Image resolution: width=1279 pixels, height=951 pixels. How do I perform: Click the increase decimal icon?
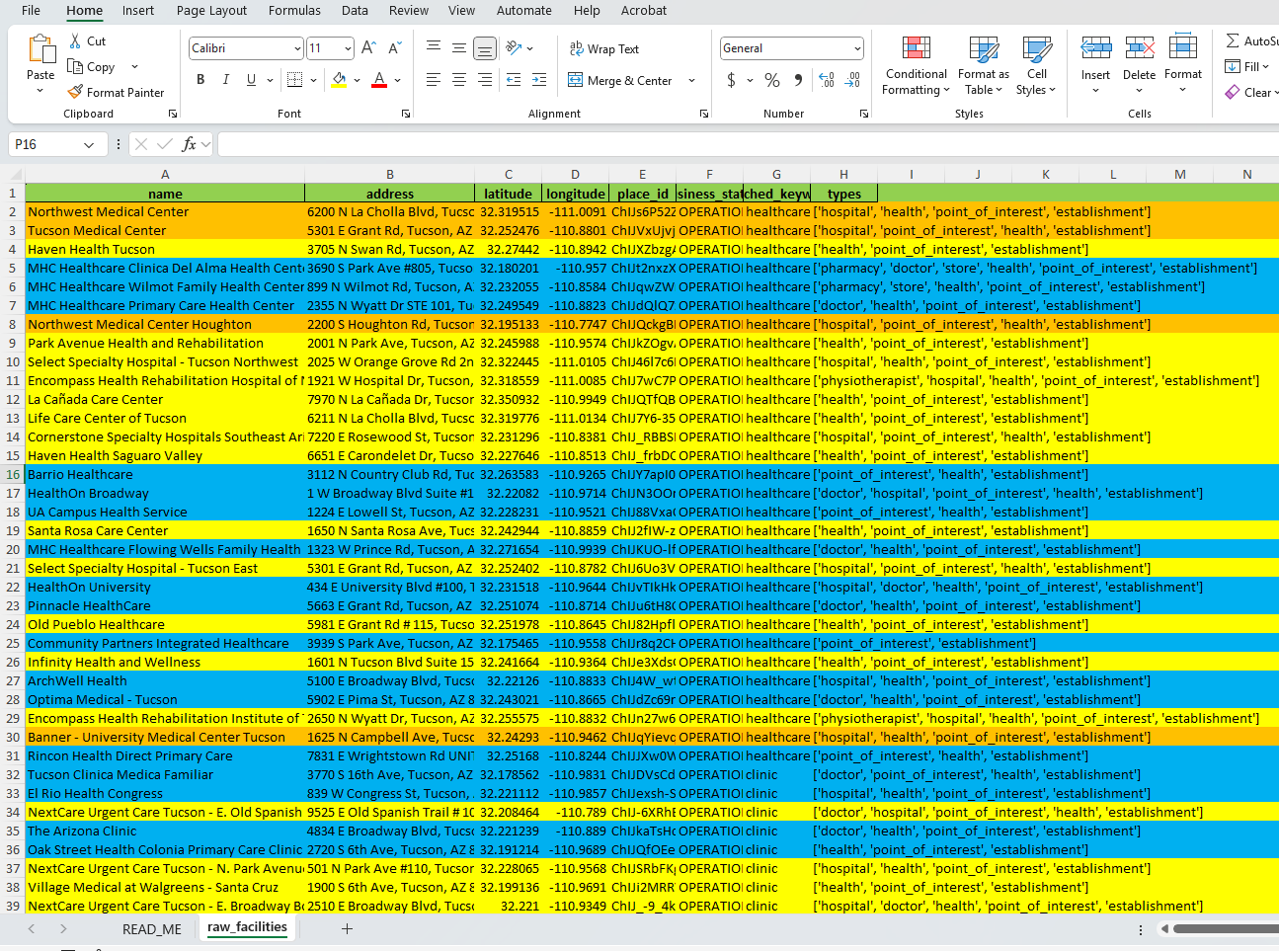(827, 80)
